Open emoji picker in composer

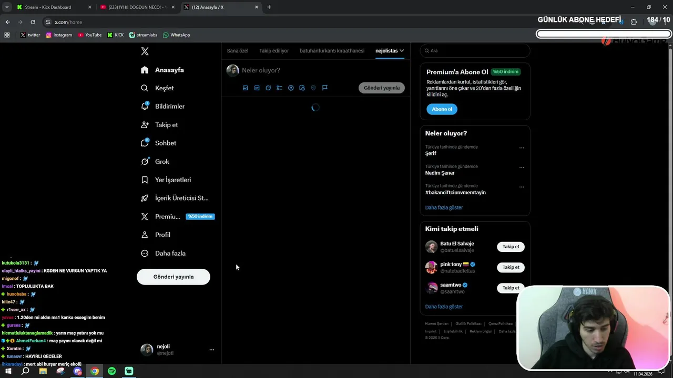tap(291, 88)
